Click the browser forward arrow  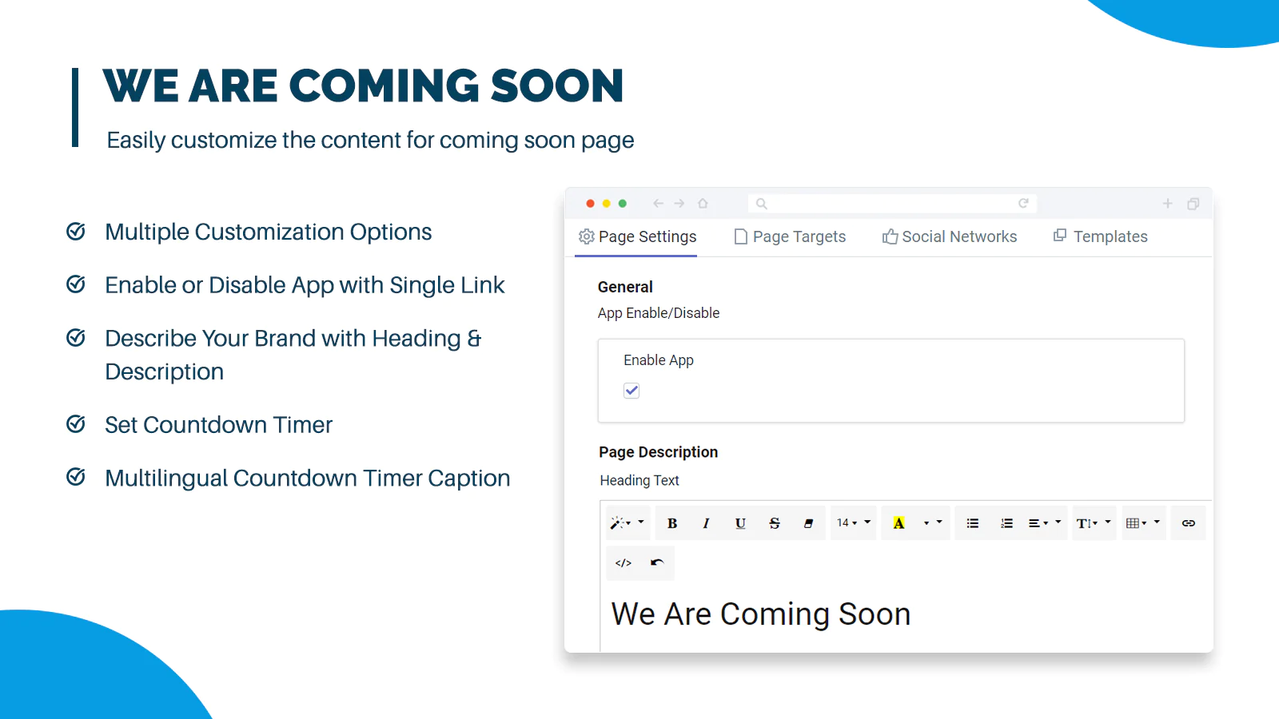pos(679,204)
